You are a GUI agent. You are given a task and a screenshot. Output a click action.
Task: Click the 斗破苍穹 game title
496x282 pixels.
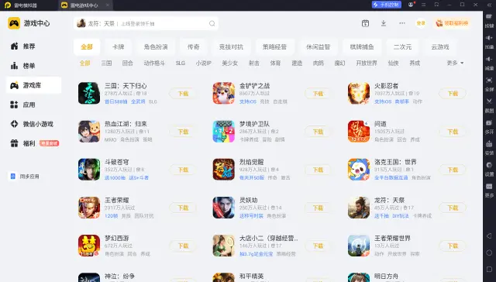coord(117,162)
